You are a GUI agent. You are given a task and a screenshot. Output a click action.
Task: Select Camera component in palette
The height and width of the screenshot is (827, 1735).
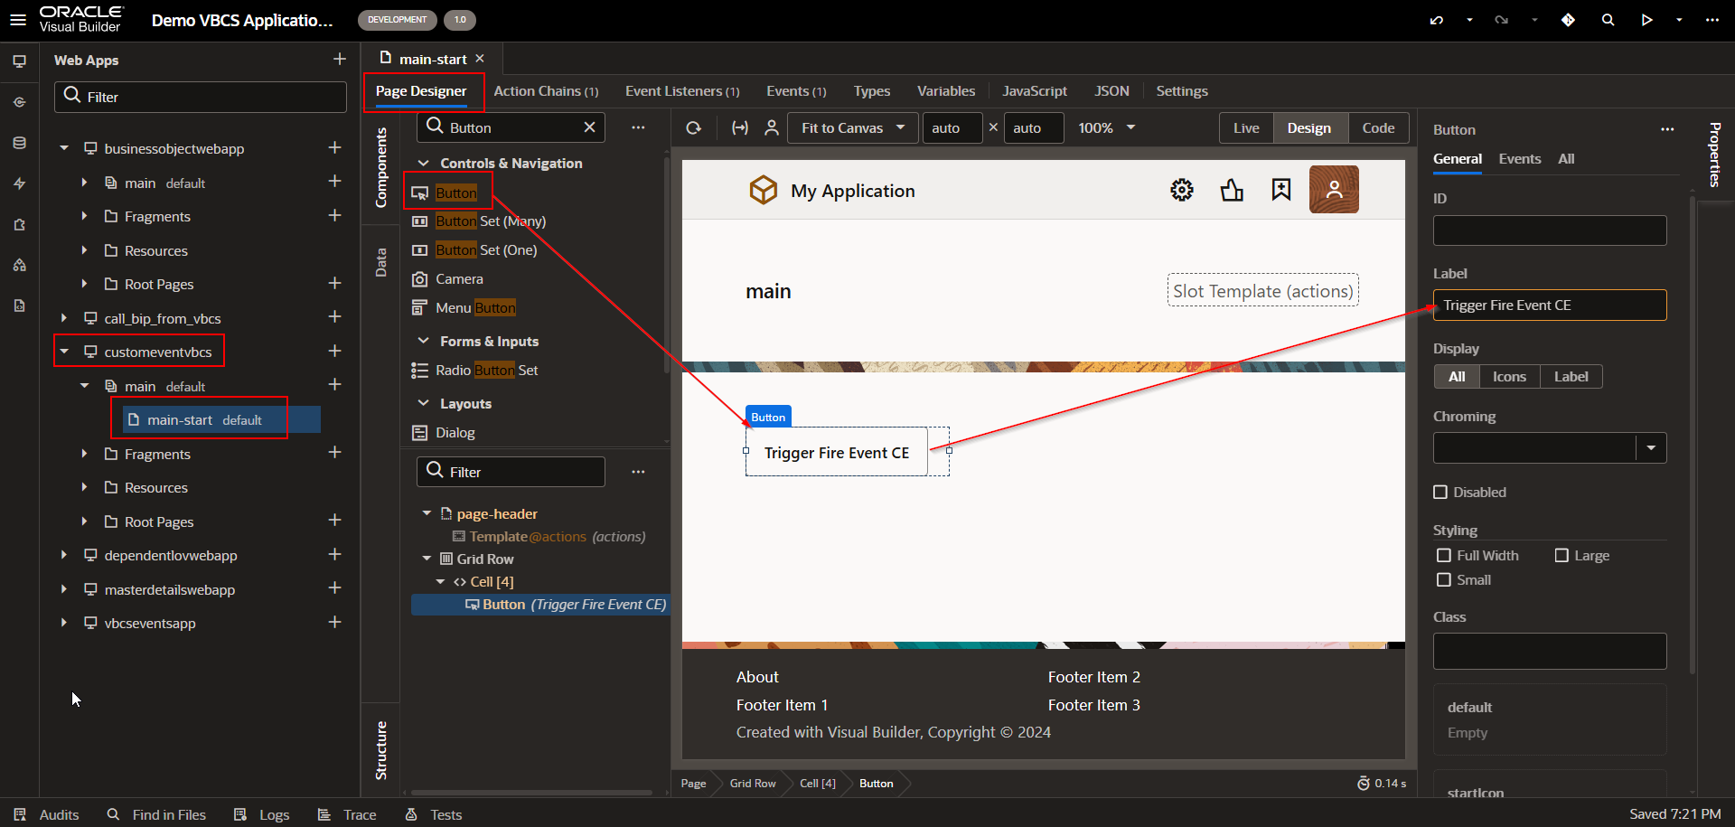(459, 279)
